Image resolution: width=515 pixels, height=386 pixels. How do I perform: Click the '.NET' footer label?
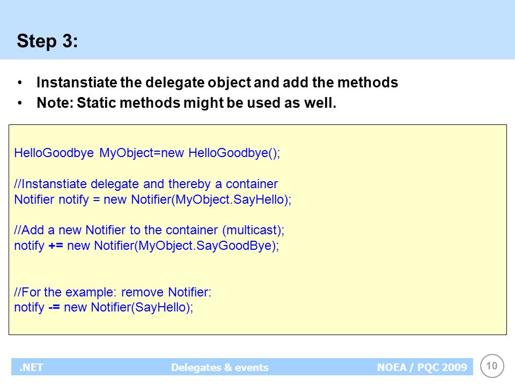point(31,367)
